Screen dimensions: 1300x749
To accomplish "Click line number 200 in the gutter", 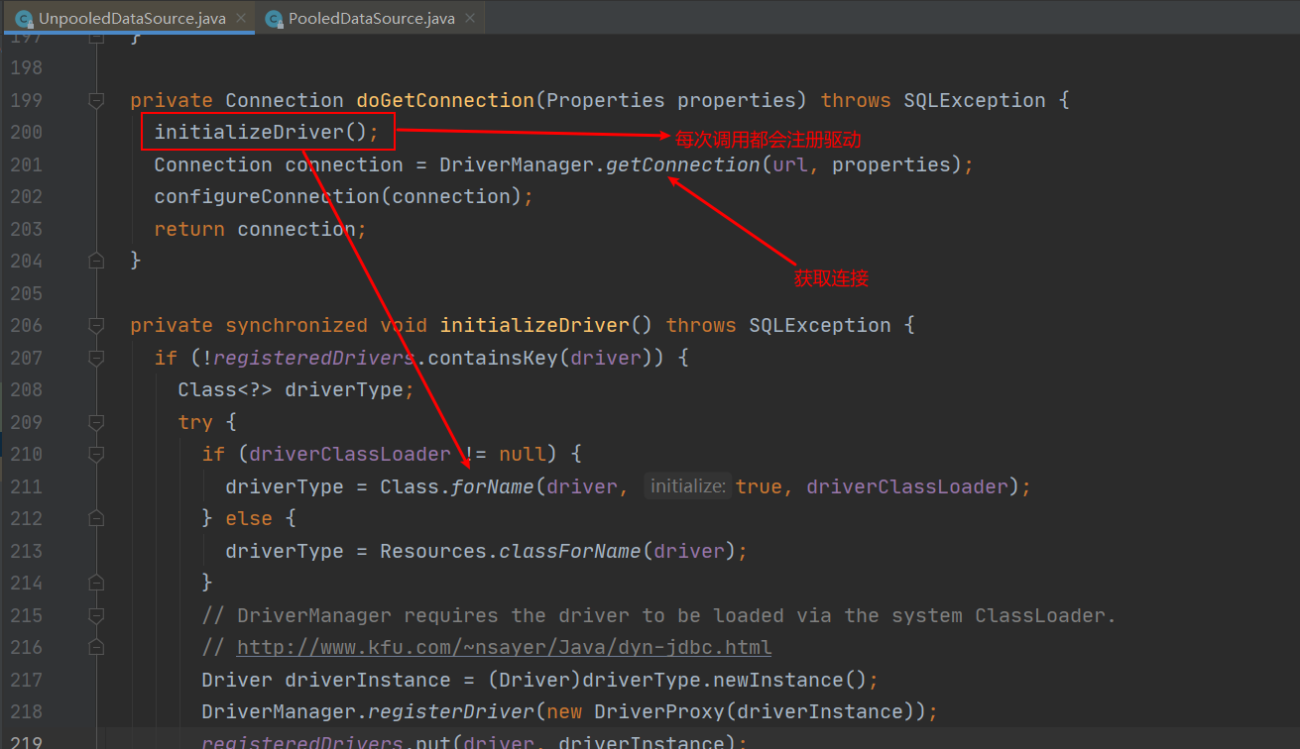I will tap(26, 132).
